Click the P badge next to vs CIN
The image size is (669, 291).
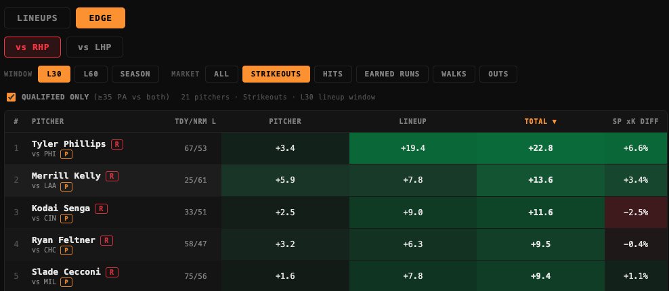pos(66,219)
